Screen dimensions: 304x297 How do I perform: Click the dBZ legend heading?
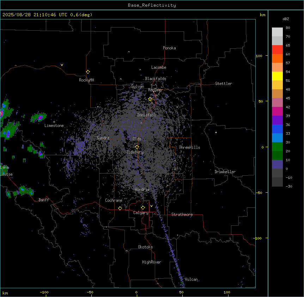(286, 19)
